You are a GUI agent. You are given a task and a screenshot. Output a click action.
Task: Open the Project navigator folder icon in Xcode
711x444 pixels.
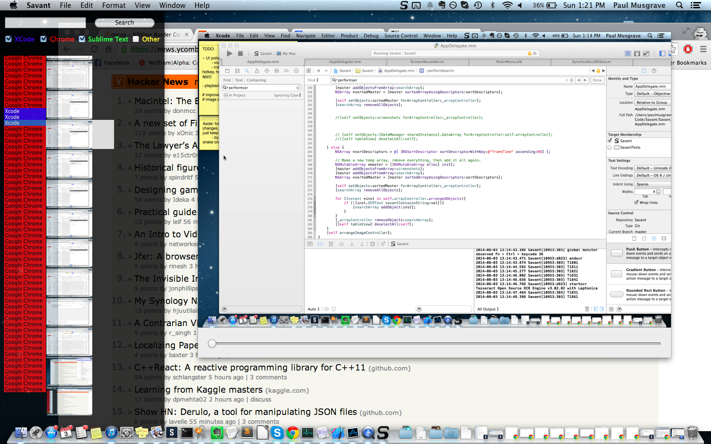pos(227,71)
